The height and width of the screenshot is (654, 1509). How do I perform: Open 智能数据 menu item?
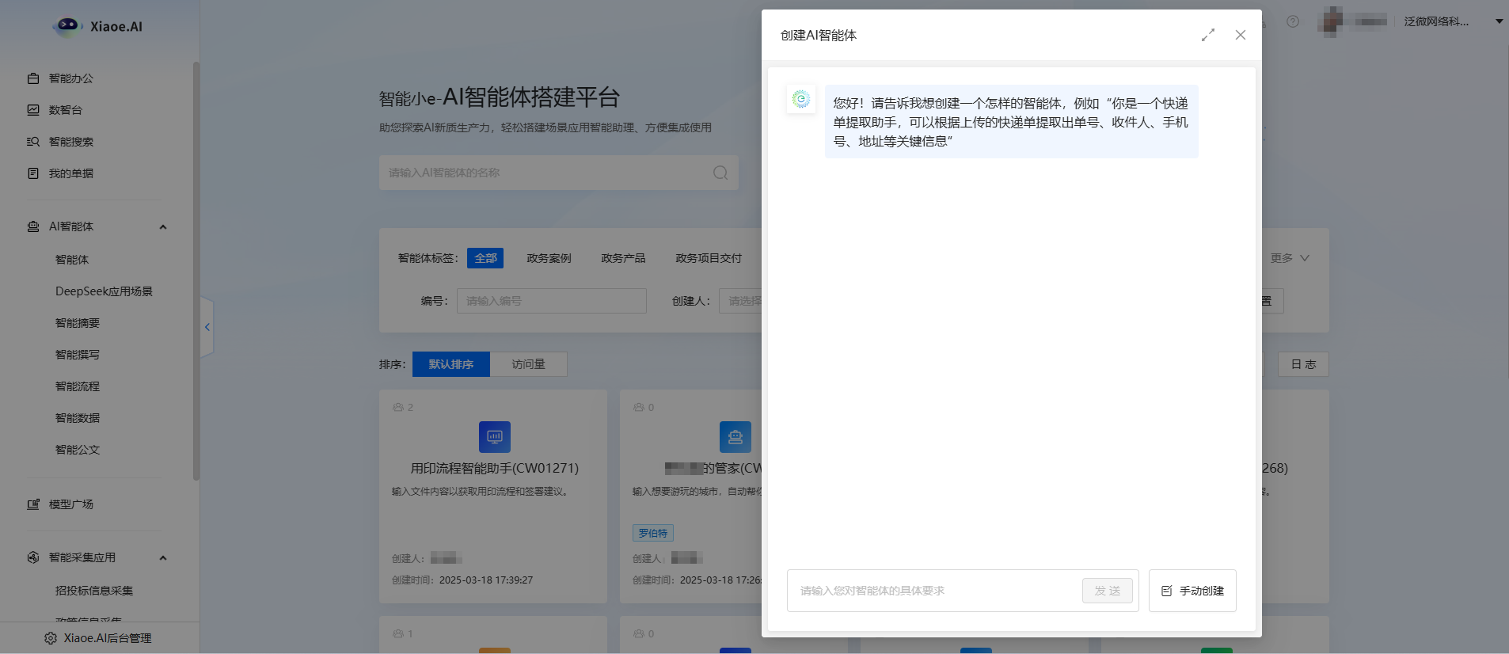click(78, 418)
